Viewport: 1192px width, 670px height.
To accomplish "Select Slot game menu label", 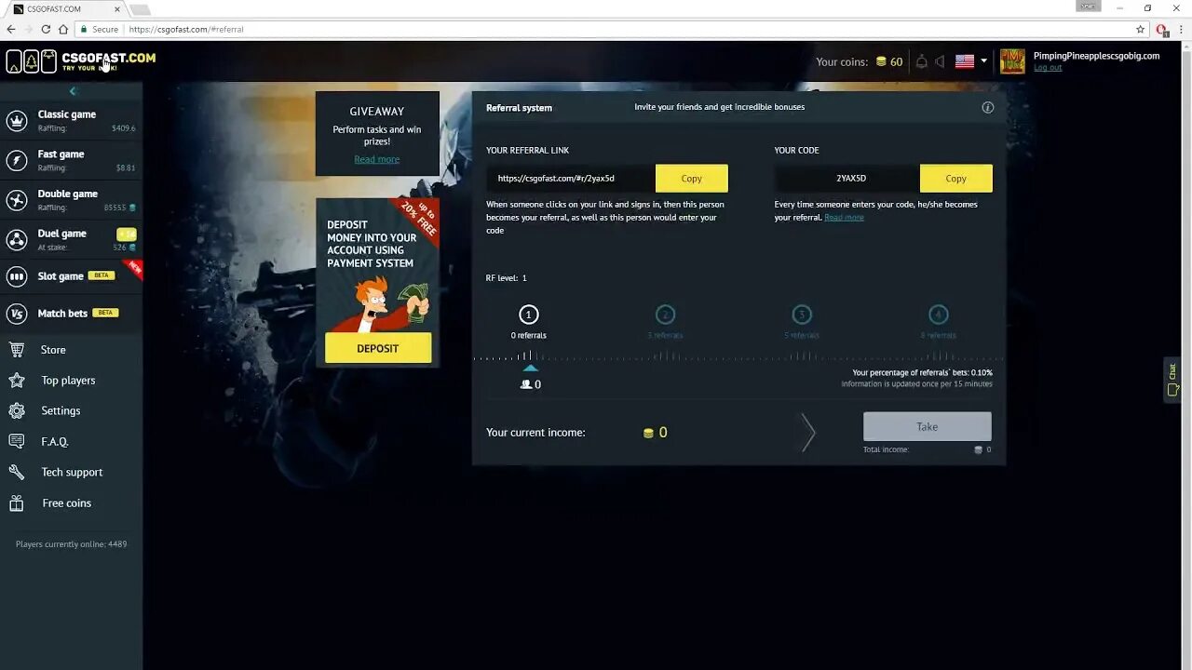I will click(61, 276).
